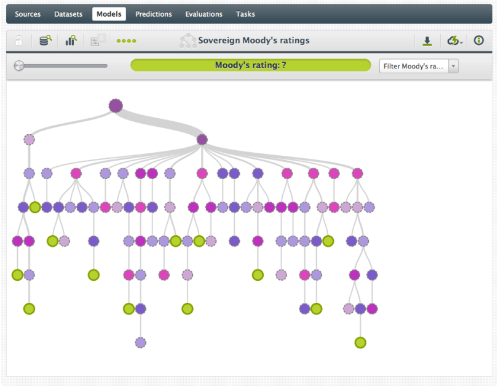Open the Datasets tab

click(68, 14)
